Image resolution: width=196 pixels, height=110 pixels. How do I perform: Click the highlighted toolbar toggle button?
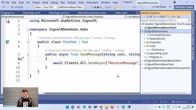point(118,7)
